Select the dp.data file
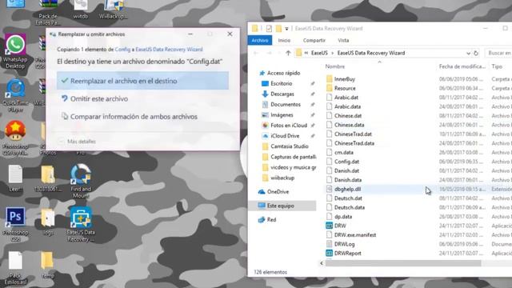512x288 pixels. click(343, 217)
